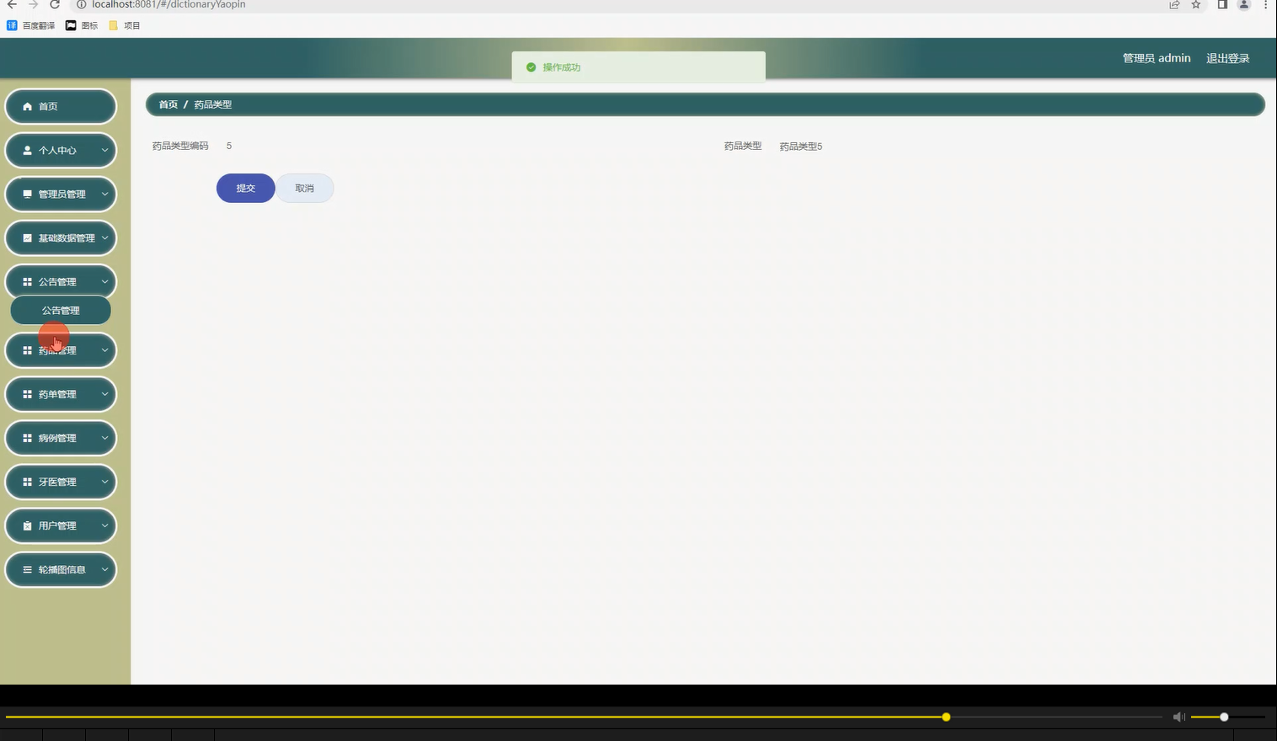Click the 药品类型编码 value 5

coord(229,146)
